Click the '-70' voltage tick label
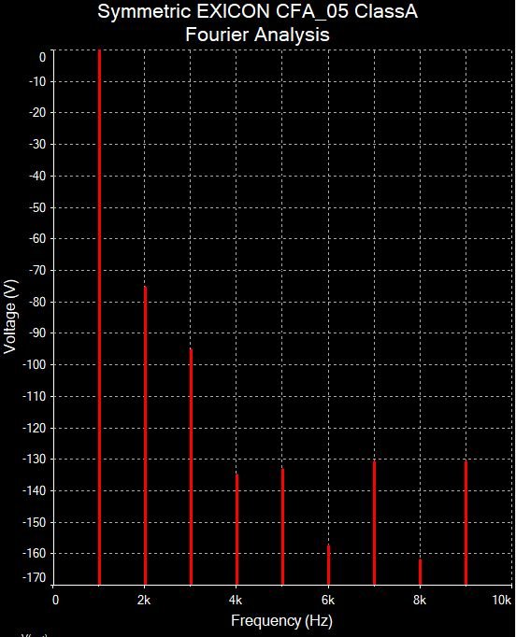The width and height of the screenshot is (516, 637). pos(37,270)
